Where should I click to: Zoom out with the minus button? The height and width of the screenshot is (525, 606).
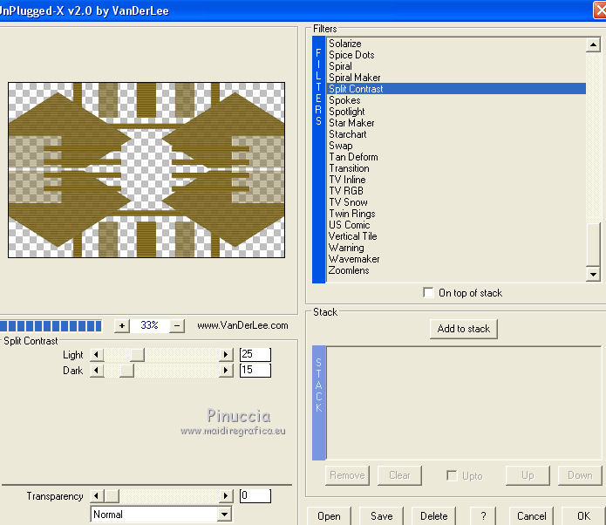tap(177, 326)
